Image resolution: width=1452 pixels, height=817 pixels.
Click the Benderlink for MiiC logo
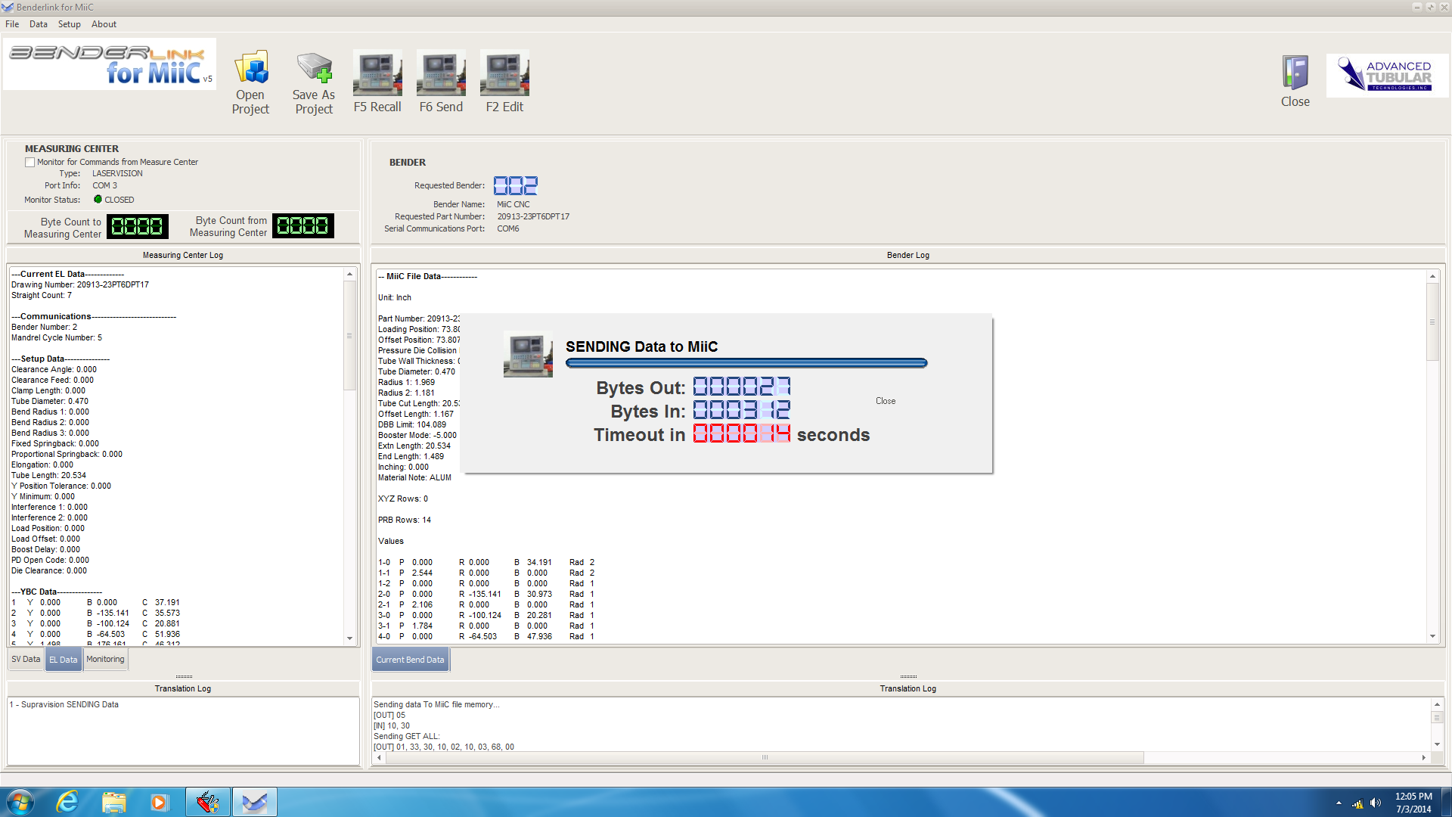[x=110, y=64]
